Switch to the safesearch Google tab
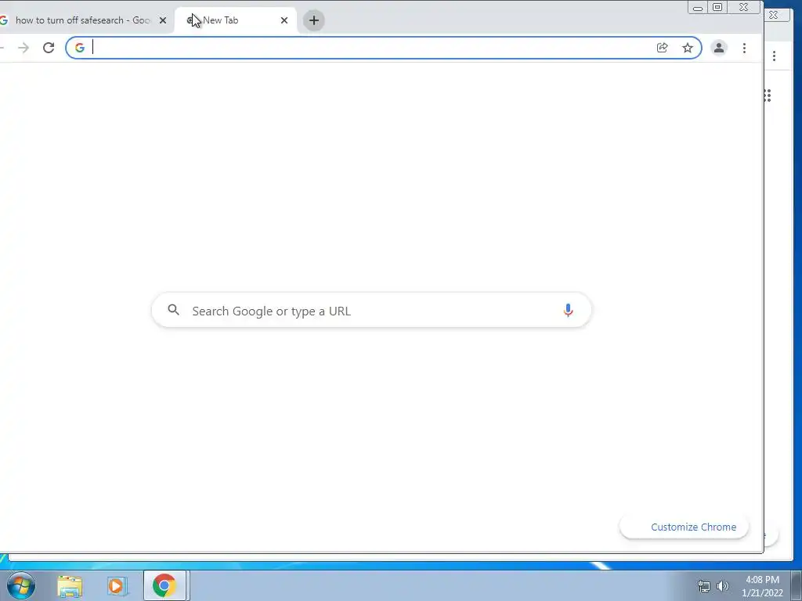 click(x=81, y=20)
